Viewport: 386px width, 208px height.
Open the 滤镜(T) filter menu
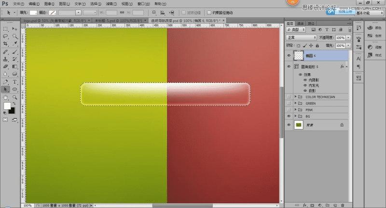pos(111,4)
